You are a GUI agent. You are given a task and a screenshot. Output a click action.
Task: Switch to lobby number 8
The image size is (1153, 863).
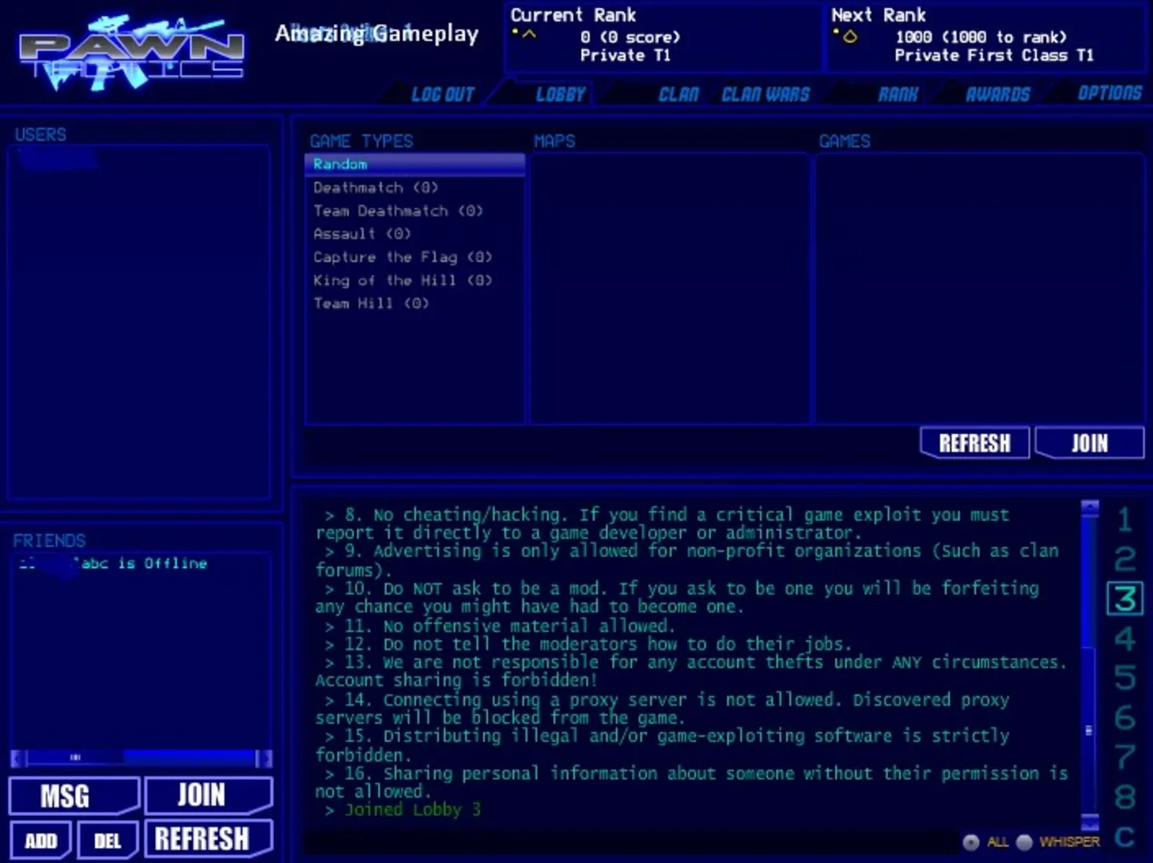[1124, 797]
